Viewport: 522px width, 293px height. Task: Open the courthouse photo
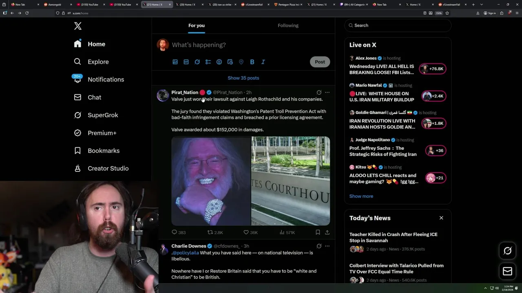pyautogui.click(x=291, y=181)
